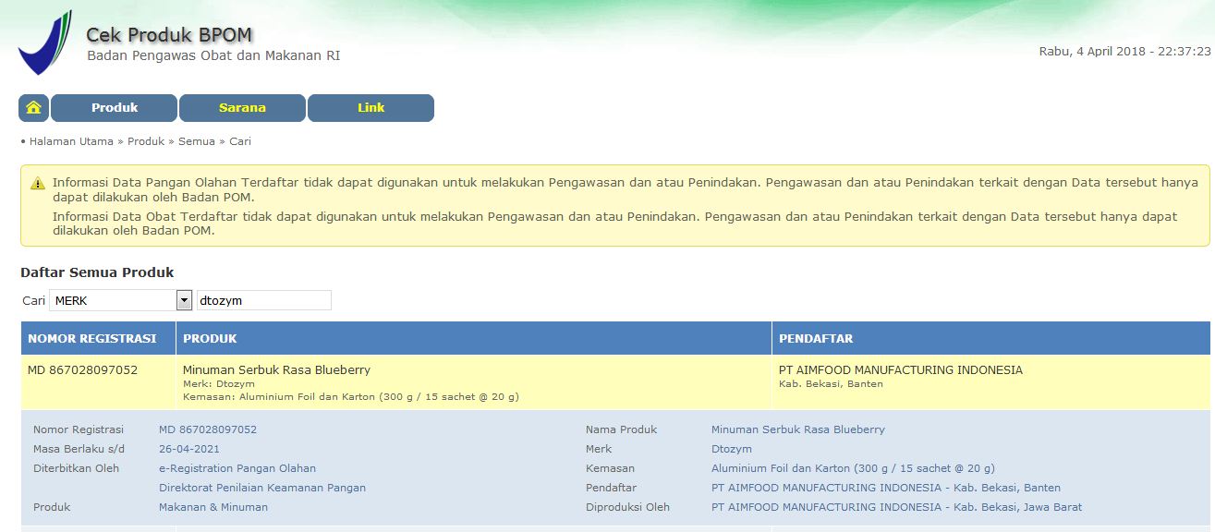The height and width of the screenshot is (532, 1215).
Task: Click the Produk column header
Action: tap(210, 339)
